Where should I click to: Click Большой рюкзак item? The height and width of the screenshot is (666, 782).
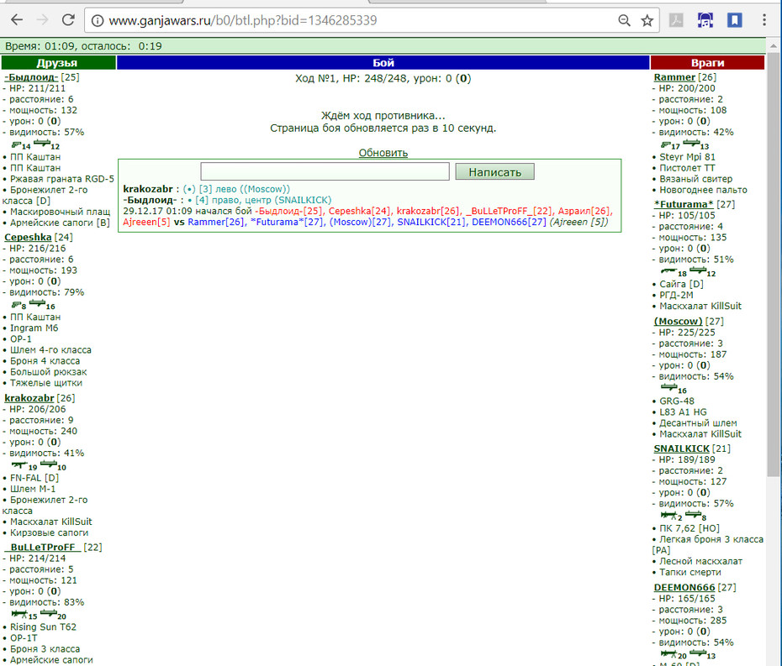point(49,371)
